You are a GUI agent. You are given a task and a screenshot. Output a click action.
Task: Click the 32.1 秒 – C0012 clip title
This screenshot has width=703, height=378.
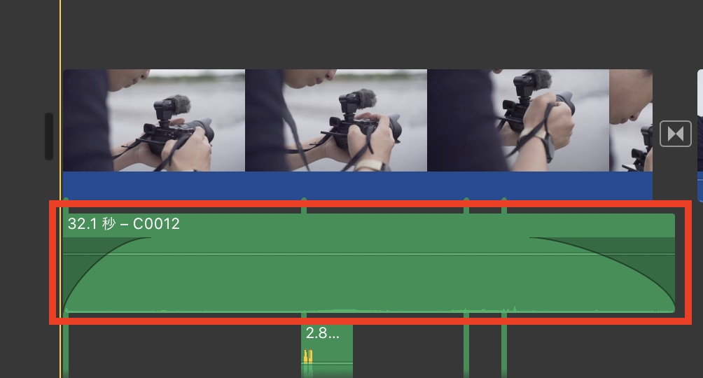(x=124, y=223)
